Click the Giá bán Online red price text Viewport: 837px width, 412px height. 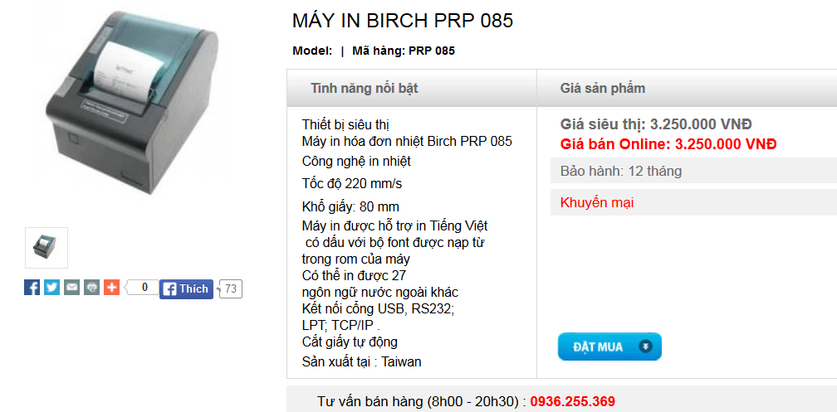668,143
